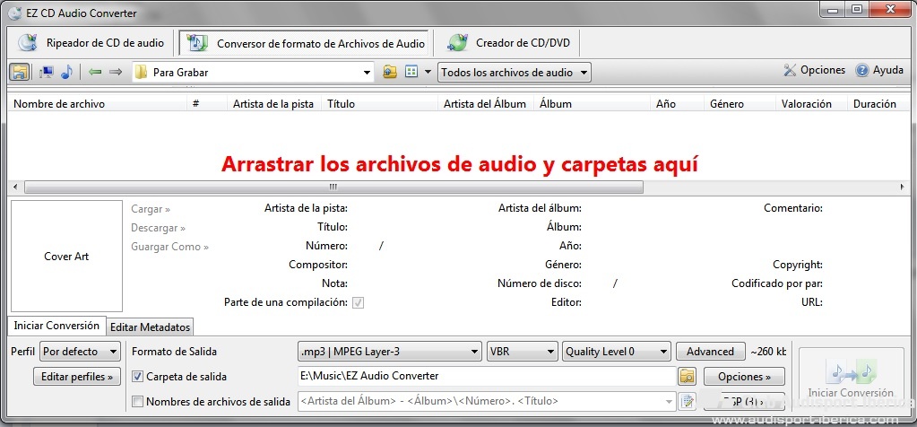Browse for output folder icon
Viewport: 917px width, 427px height.
688,377
